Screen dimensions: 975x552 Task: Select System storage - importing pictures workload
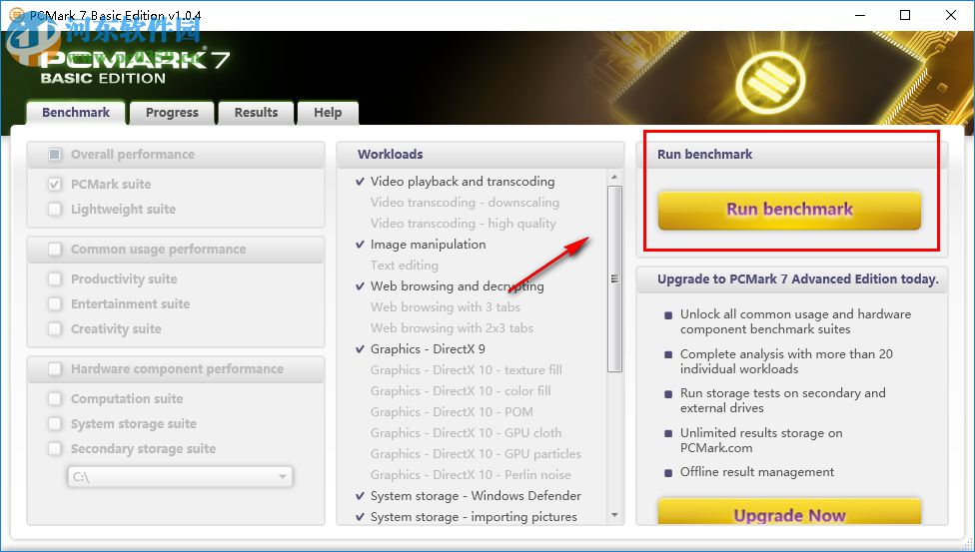click(x=474, y=517)
